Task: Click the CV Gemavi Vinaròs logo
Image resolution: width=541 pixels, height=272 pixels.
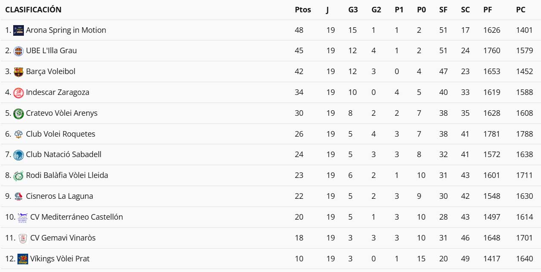Action: [x=23, y=238]
